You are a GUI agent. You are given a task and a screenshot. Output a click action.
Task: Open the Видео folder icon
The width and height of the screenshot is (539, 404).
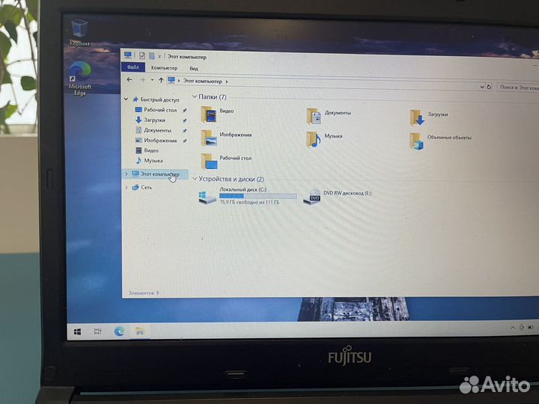pyautogui.click(x=209, y=114)
